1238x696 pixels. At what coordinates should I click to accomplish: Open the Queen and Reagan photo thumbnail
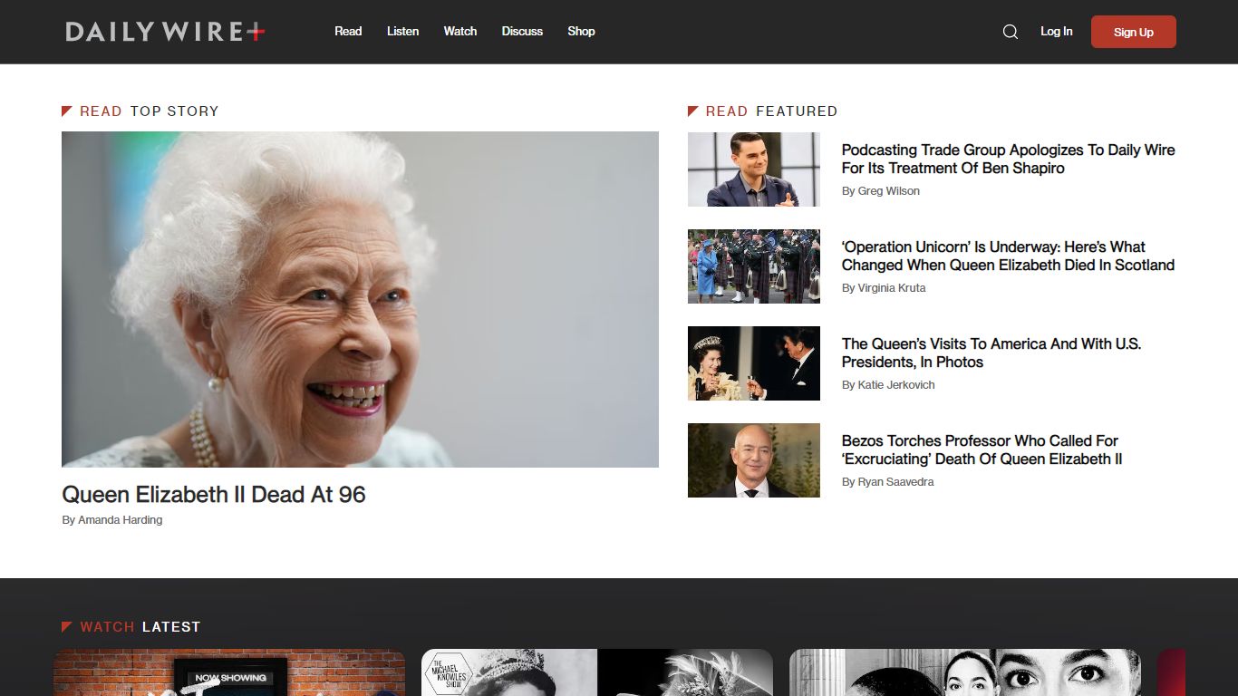(754, 363)
